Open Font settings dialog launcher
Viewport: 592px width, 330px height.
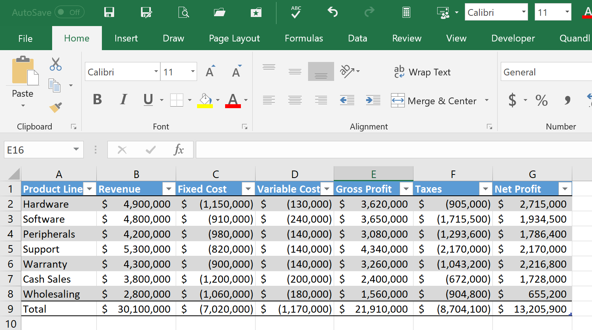point(245,127)
